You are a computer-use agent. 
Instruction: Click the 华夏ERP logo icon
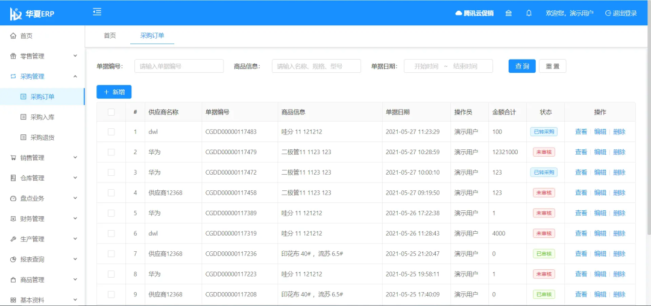click(16, 13)
